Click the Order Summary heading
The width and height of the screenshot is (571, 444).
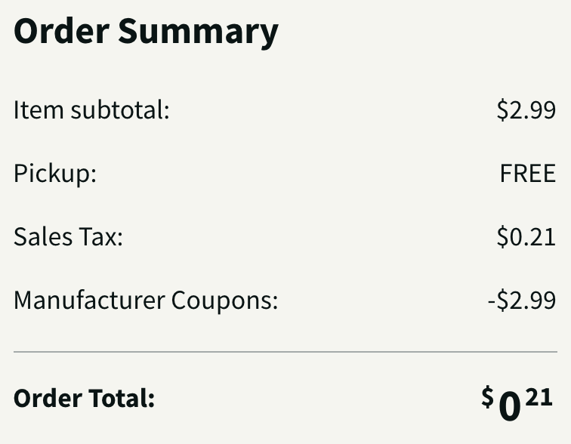146,32
